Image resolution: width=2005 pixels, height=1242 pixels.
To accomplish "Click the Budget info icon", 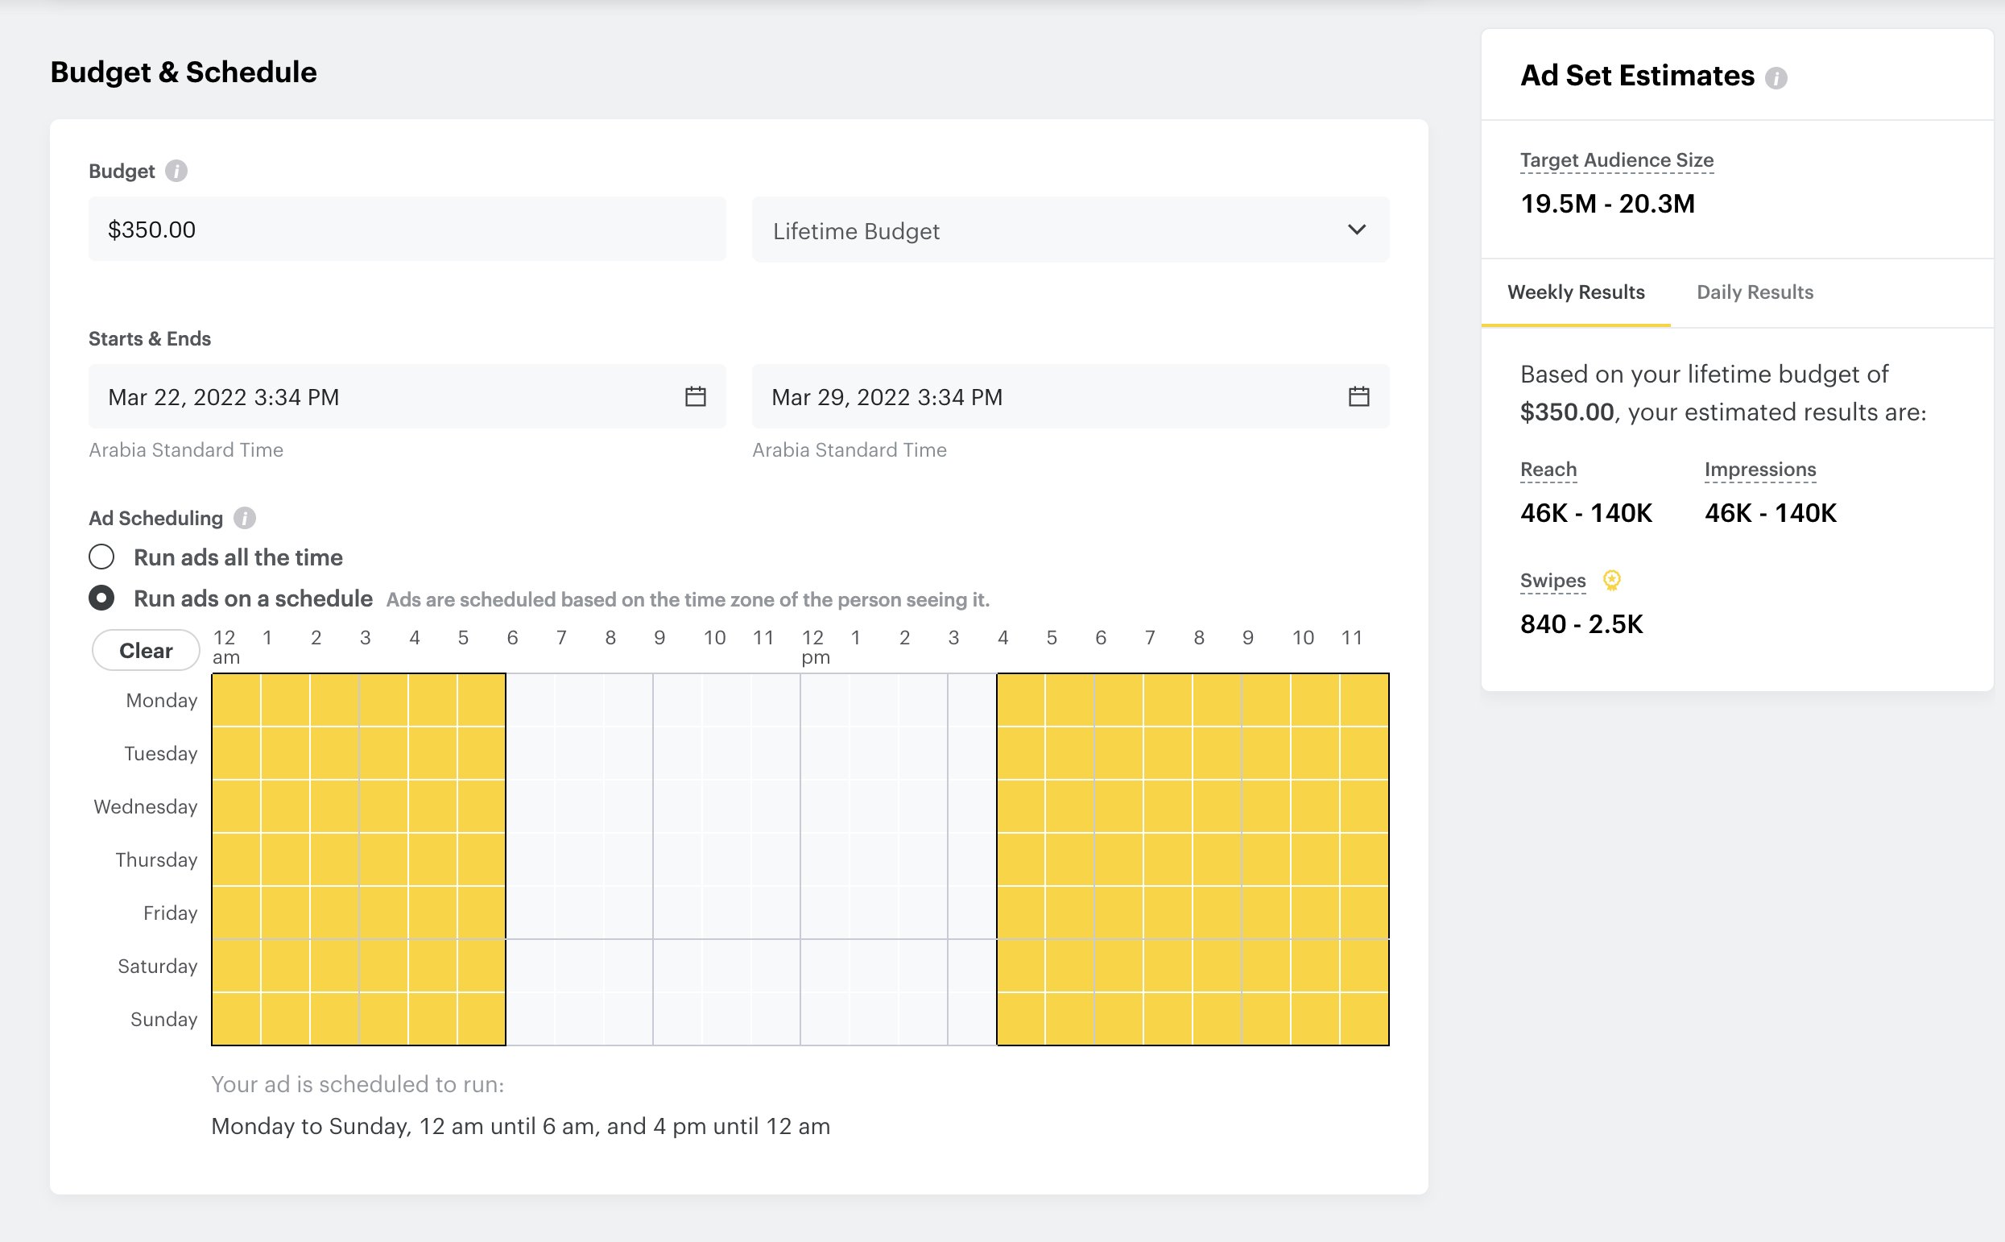I will pos(176,171).
